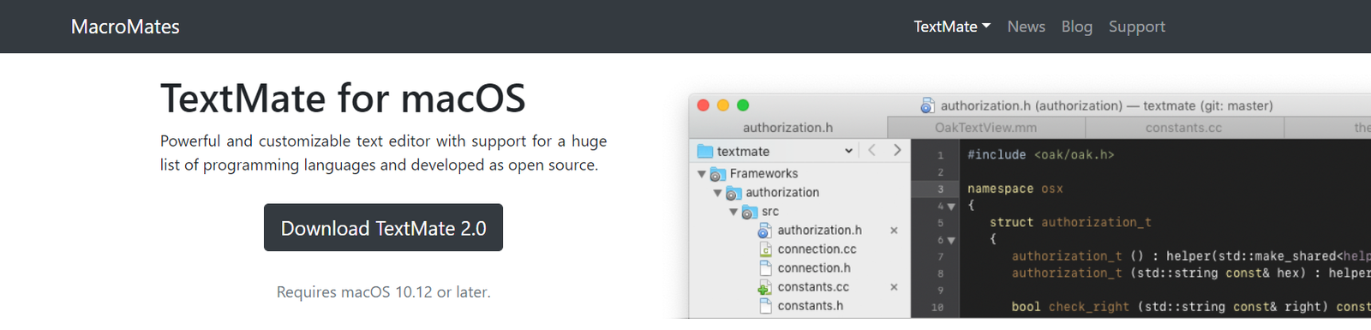Click the Frameworks label in the tree

click(763, 174)
